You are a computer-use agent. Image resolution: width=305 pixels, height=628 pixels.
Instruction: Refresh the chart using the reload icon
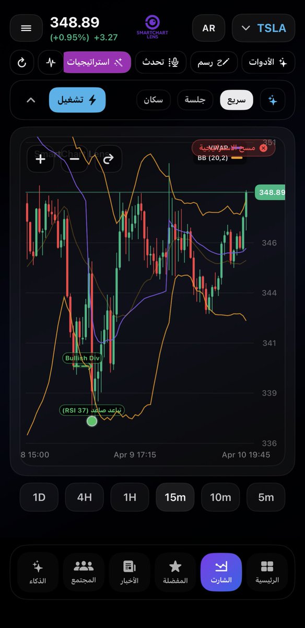tap(22, 62)
